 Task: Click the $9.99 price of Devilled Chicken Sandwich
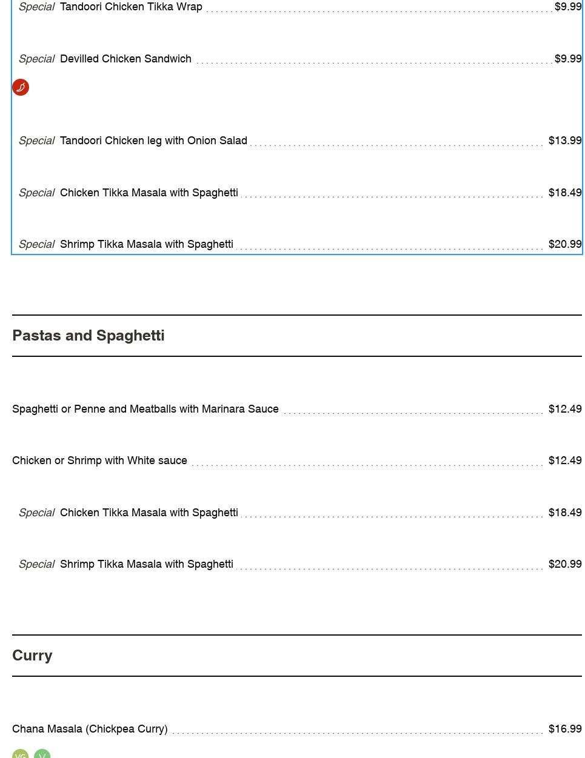pos(567,59)
